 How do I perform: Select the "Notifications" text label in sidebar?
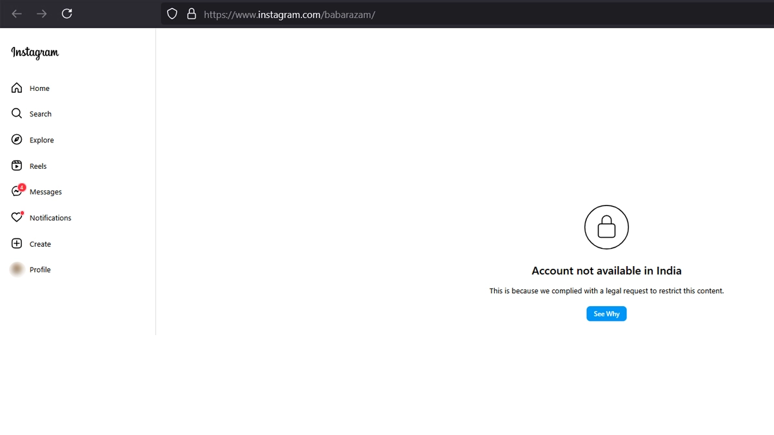tap(50, 218)
